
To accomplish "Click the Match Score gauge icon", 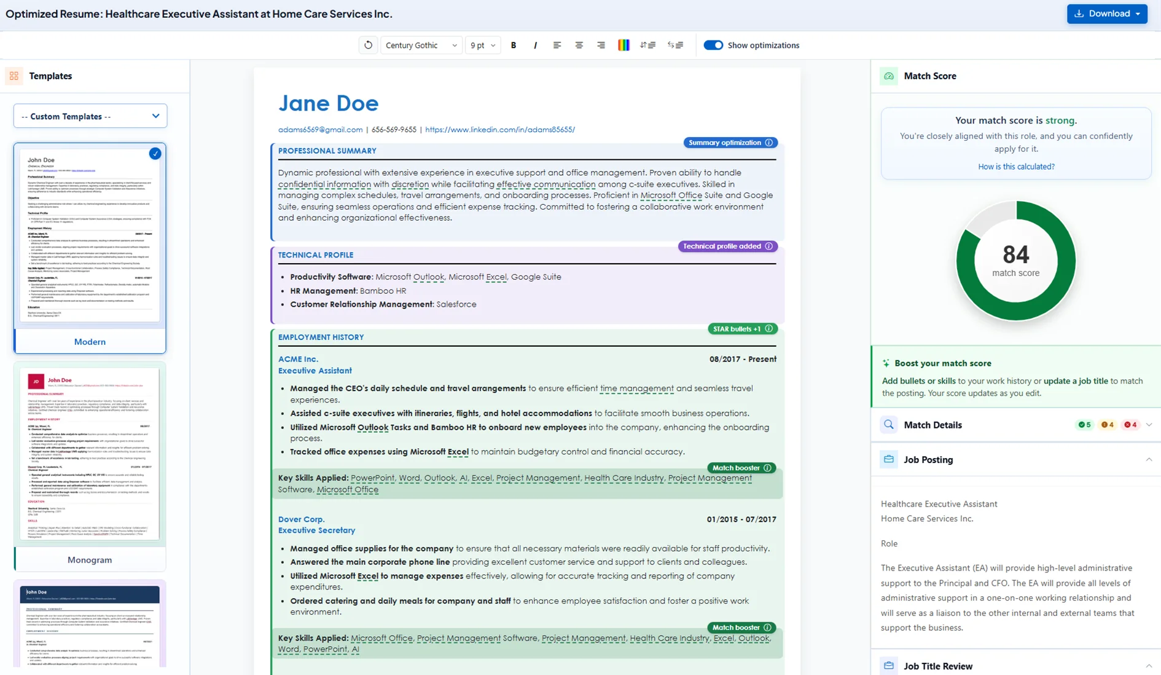I will 889,76.
